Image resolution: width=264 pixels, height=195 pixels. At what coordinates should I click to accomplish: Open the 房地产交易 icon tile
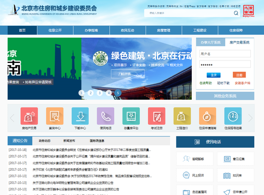pyautogui.click(x=29, y=116)
